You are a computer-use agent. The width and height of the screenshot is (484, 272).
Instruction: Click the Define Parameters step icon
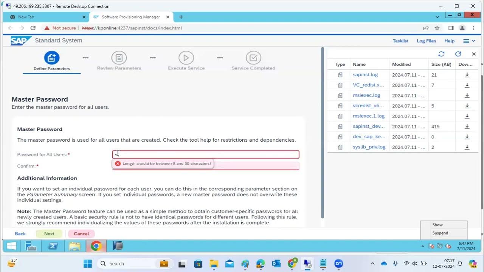click(52, 58)
